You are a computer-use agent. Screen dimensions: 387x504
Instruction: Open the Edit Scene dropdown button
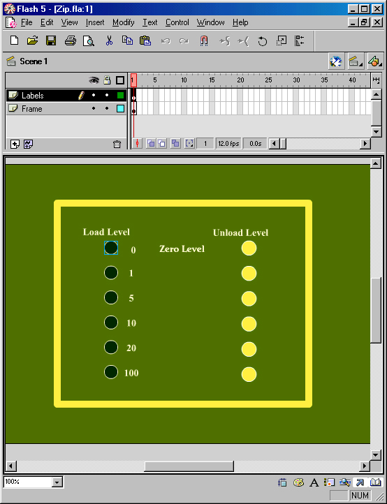(356, 61)
